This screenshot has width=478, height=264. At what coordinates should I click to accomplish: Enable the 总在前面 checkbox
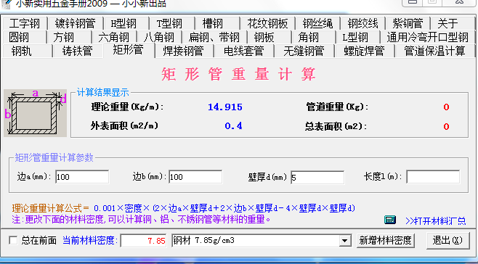click(13, 241)
